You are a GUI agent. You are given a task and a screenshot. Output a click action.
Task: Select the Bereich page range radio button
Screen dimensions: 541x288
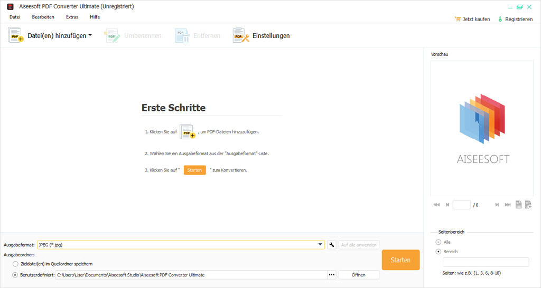coord(439,252)
